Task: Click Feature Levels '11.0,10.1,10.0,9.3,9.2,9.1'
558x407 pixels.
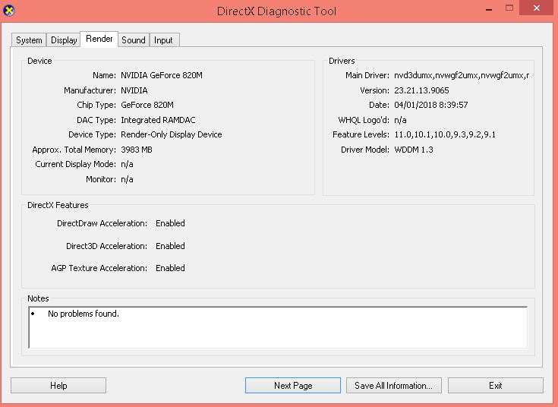Action: [x=444, y=134]
